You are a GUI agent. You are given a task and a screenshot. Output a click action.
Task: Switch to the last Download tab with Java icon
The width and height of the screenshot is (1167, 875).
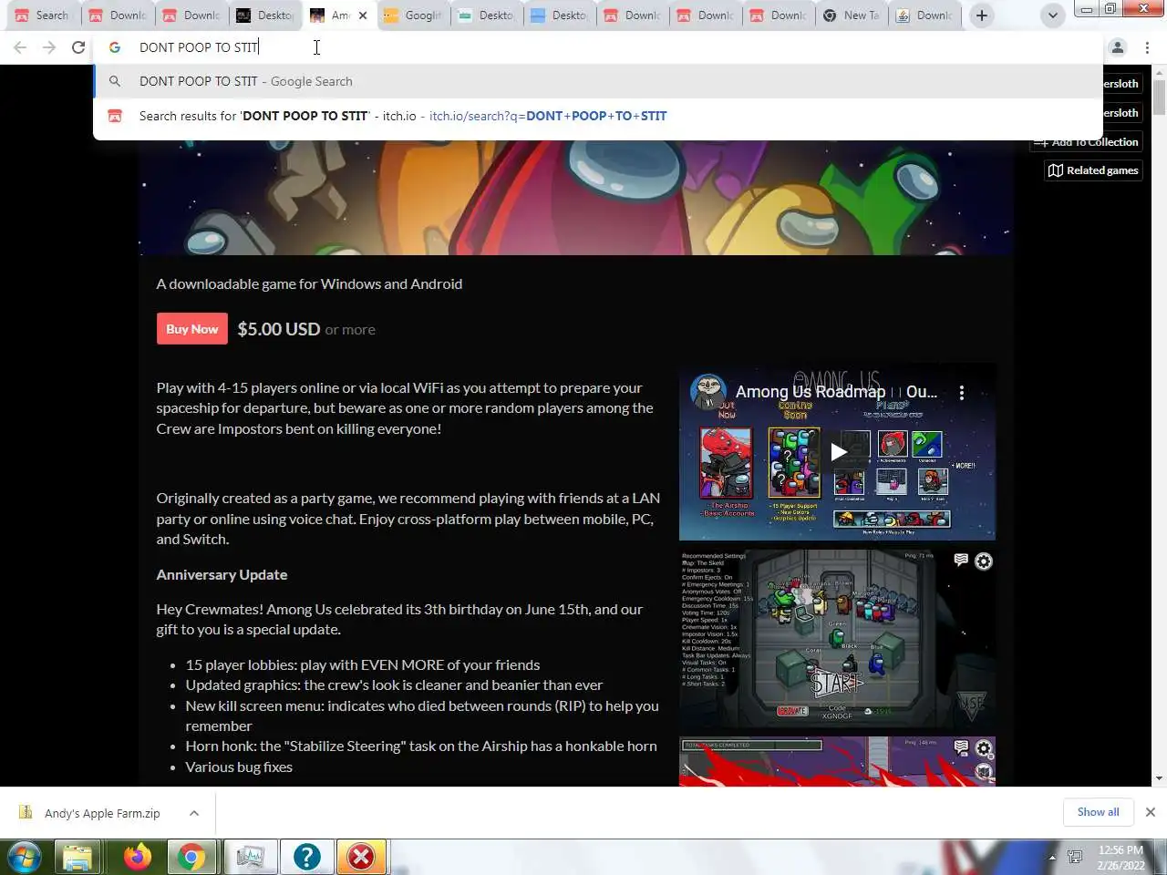tap(925, 15)
